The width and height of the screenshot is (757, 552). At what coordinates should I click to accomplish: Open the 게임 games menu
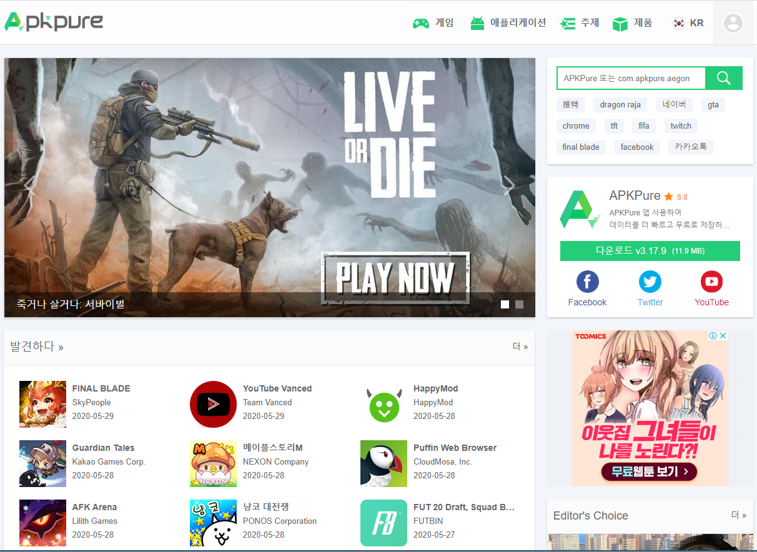(x=433, y=23)
